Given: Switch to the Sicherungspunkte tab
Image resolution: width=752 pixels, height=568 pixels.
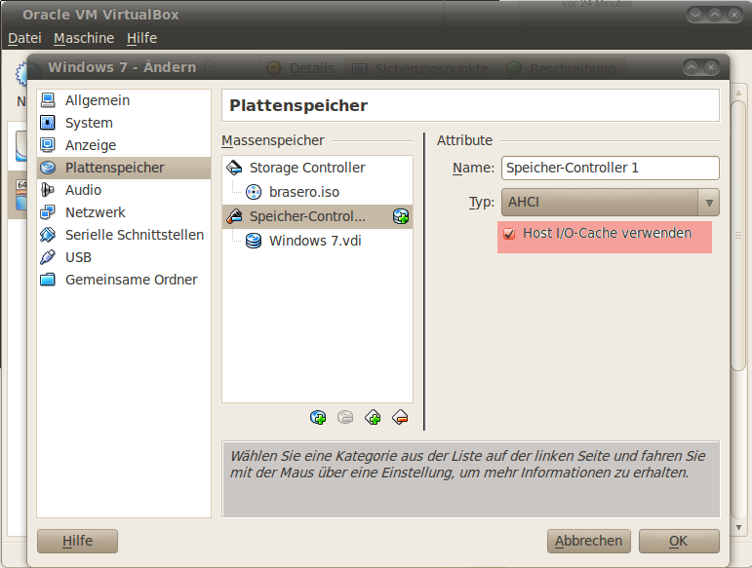Looking at the screenshot, I should point(420,68).
